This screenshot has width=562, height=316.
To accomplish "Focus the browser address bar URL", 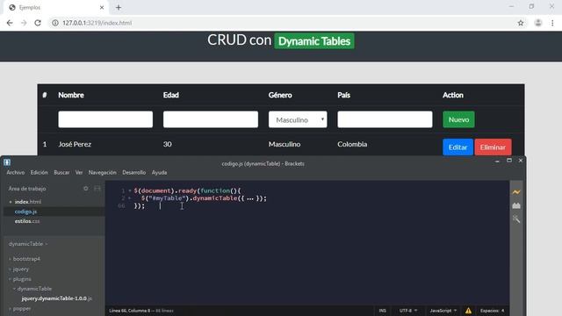I will [x=97, y=23].
